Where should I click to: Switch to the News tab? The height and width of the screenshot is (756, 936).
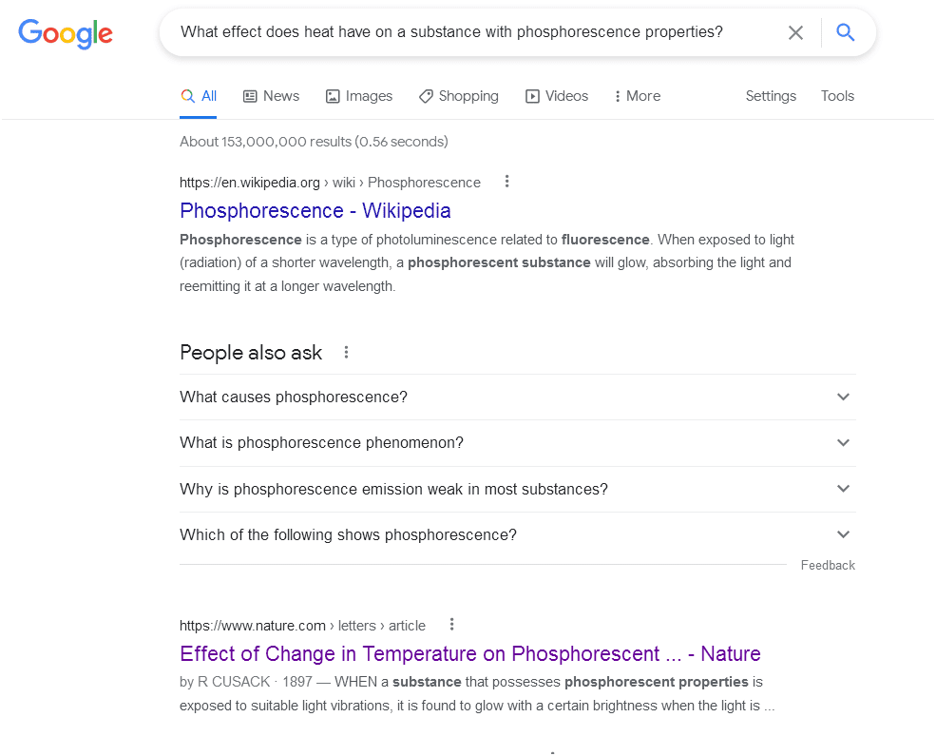tap(271, 96)
